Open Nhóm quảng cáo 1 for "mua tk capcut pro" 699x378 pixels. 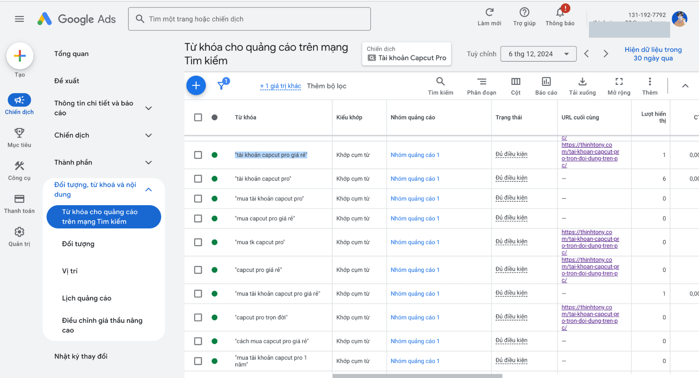(415, 242)
